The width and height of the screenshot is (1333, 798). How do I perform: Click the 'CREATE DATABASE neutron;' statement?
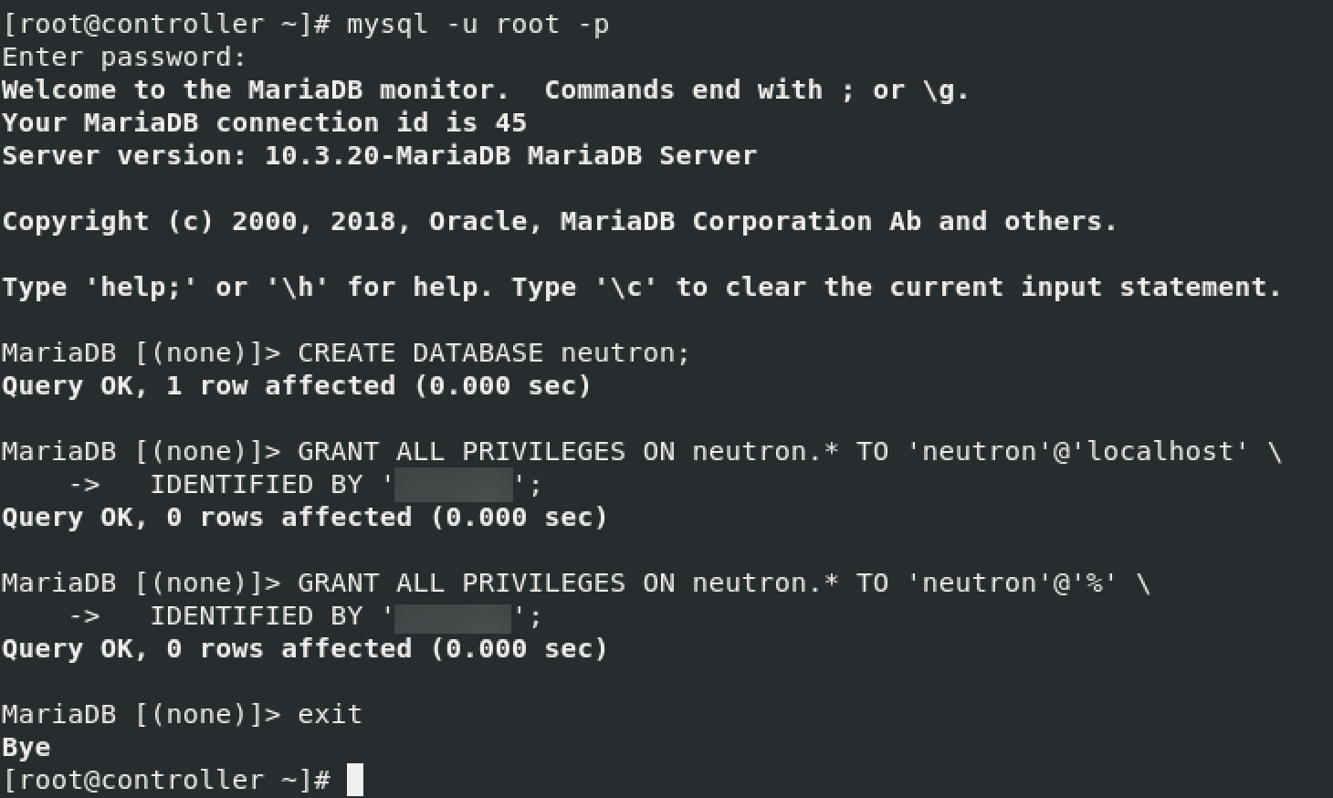pos(494,353)
